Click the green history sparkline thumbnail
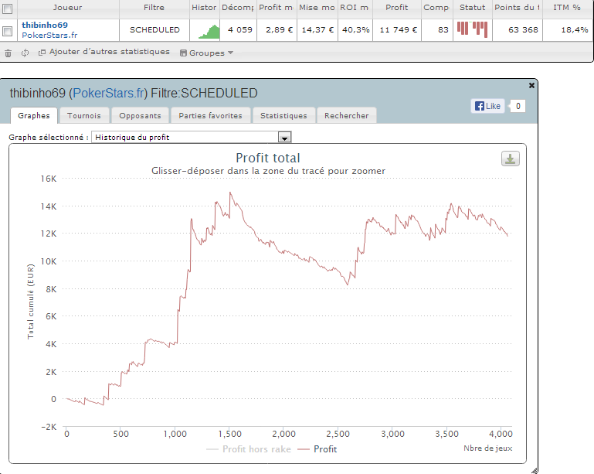This screenshot has width=594, height=474. click(x=209, y=31)
